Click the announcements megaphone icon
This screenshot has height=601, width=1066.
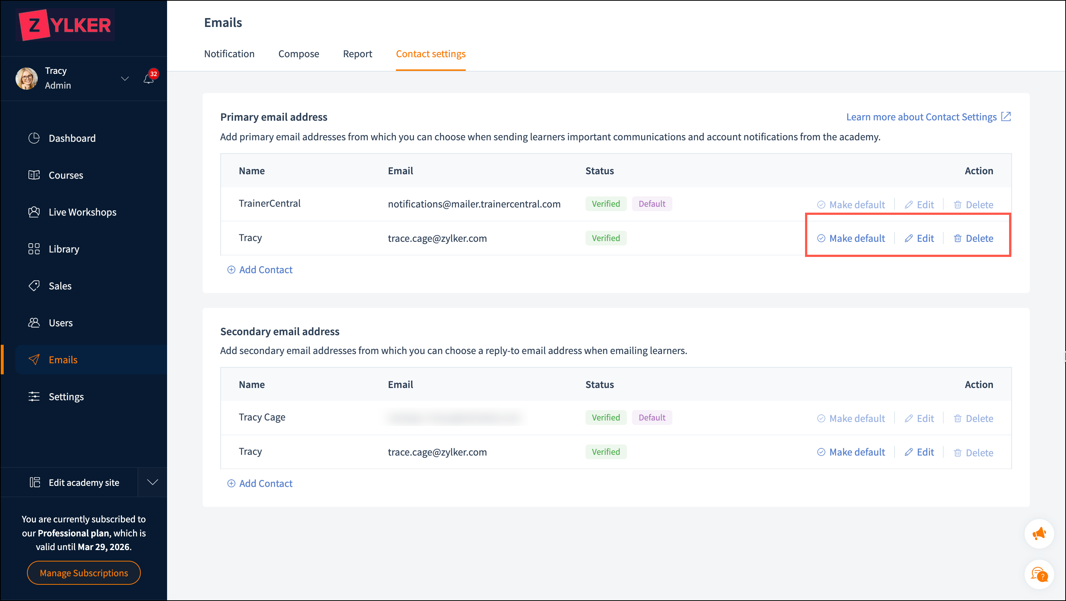(1039, 533)
